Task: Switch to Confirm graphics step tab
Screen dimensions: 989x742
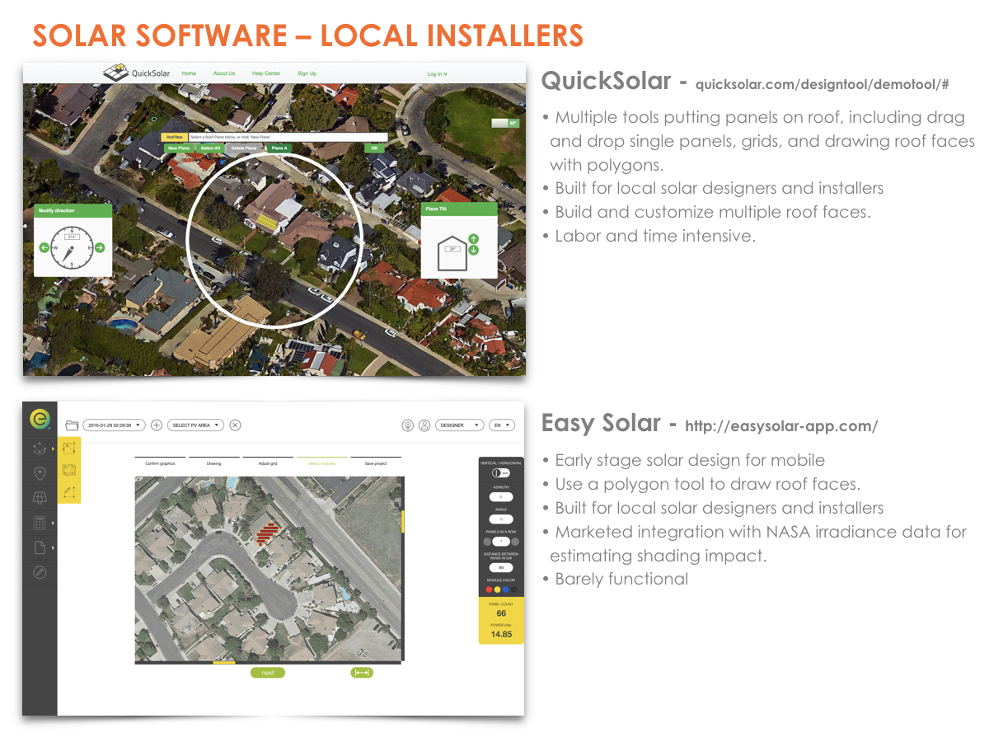Action: click(x=160, y=461)
